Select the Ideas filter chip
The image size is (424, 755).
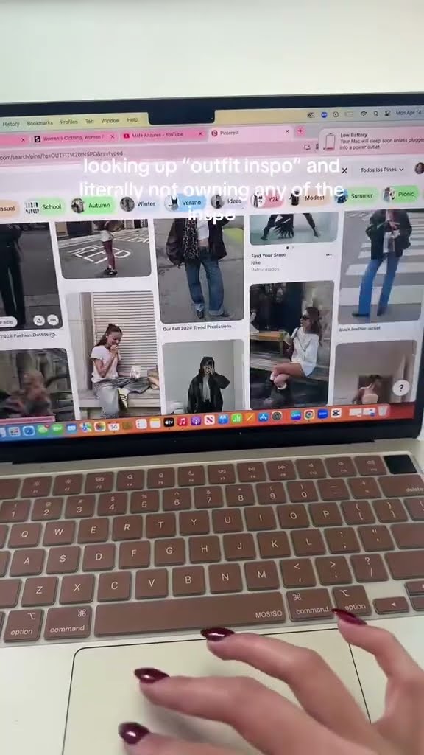coord(227,201)
